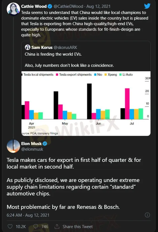
Task: Click the share arrow icon
Action: coord(57,226)
